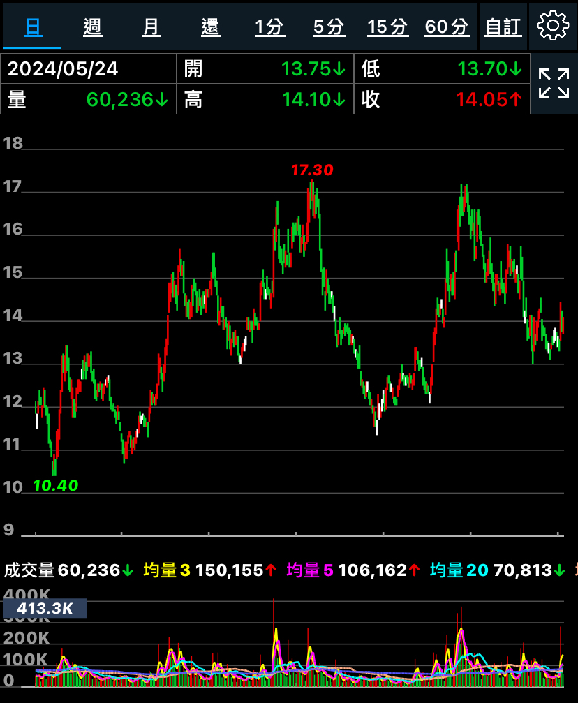Select the 60分 hourly chart tab
The height and width of the screenshot is (703, 578).
(x=447, y=27)
